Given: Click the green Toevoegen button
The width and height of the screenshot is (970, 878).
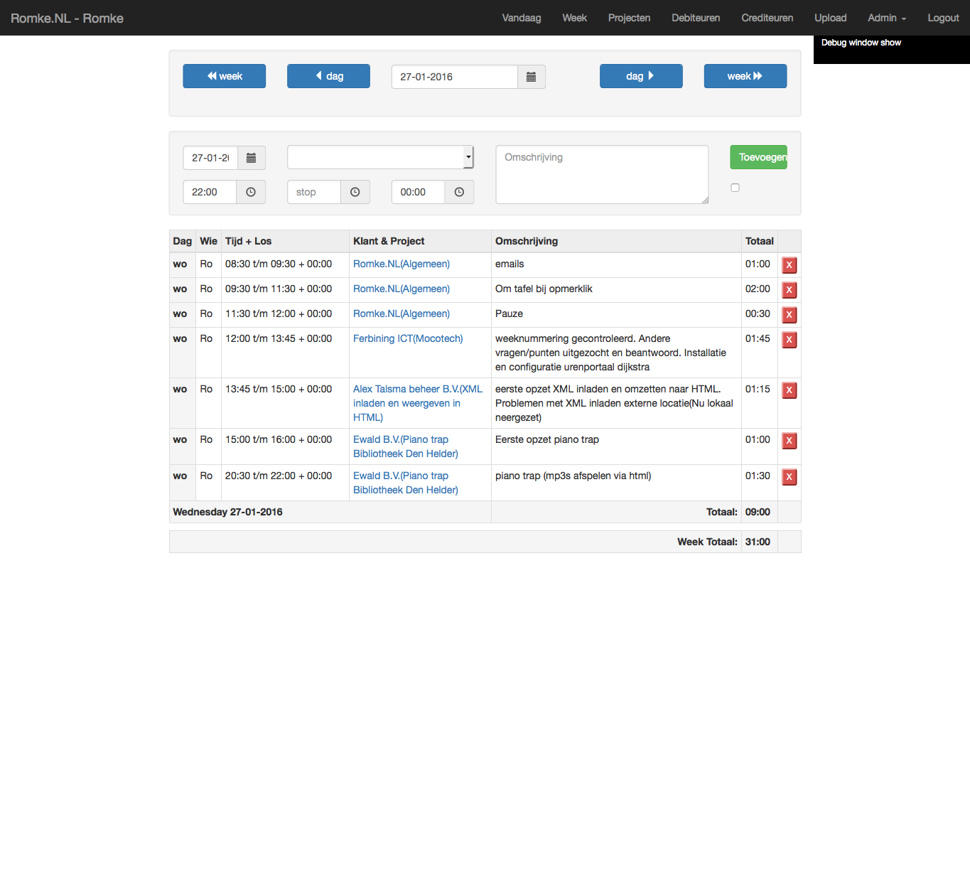Looking at the screenshot, I should point(758,157).
